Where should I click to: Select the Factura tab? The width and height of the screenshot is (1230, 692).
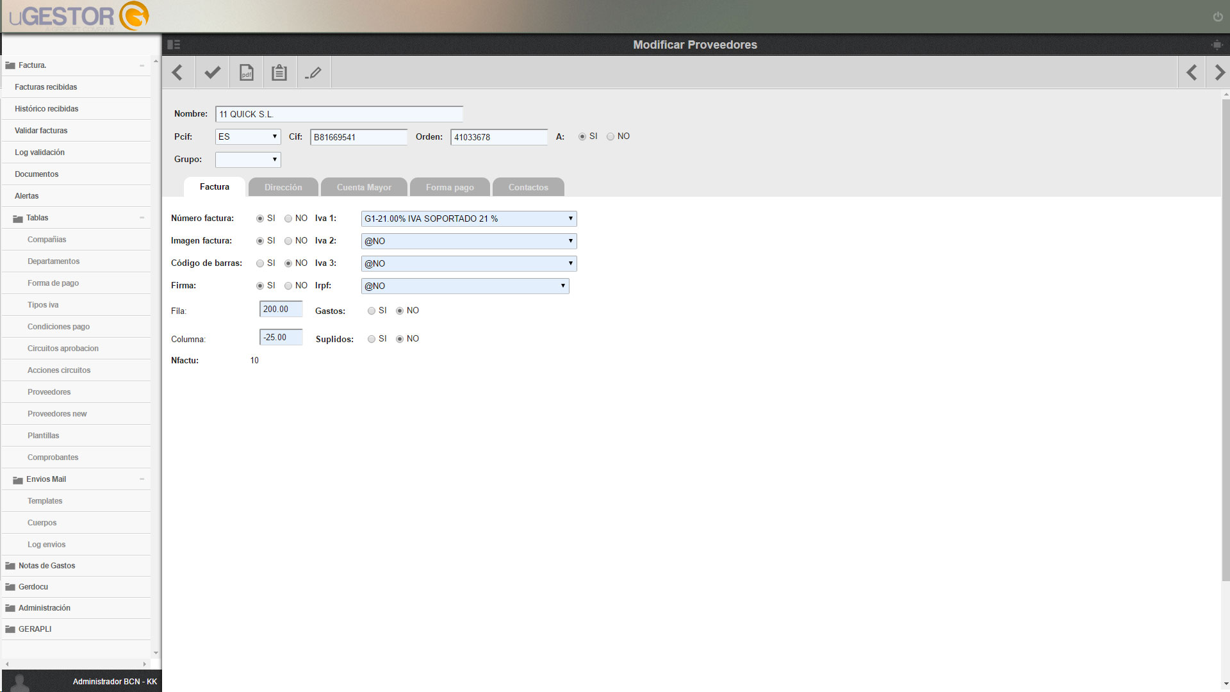point(215,187)
